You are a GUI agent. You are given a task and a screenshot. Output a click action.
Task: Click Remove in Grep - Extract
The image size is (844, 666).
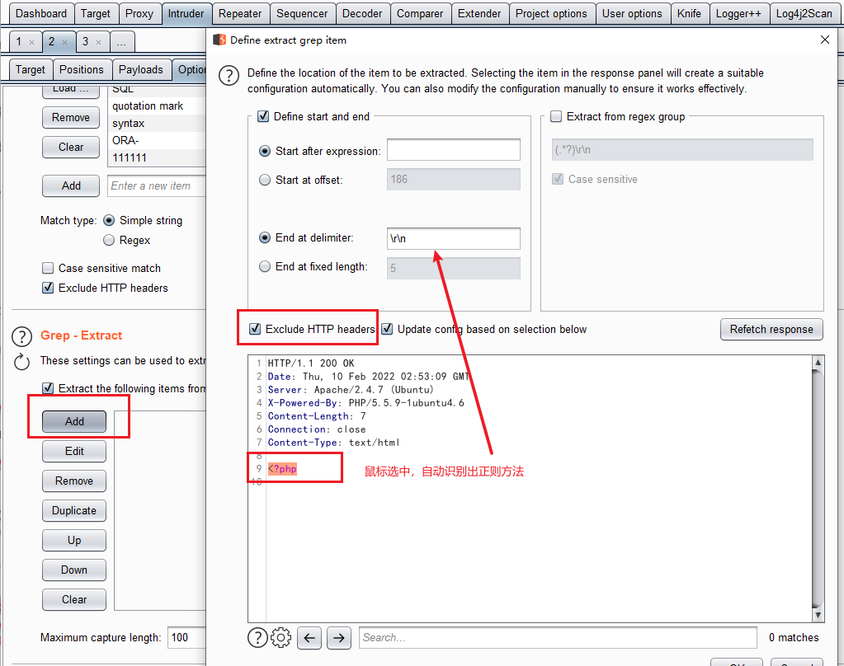[74, 481]
